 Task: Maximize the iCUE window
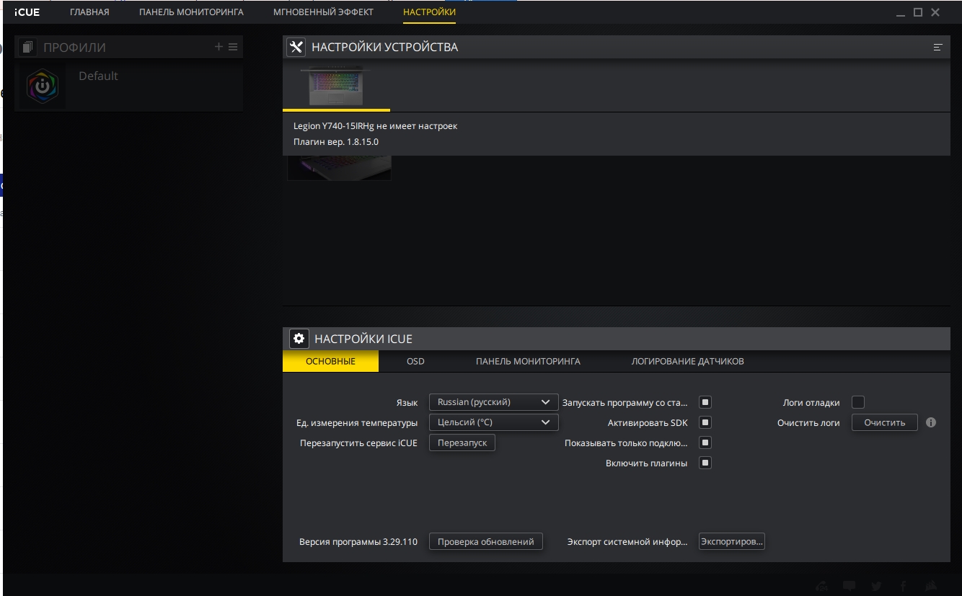click(918, 12)
